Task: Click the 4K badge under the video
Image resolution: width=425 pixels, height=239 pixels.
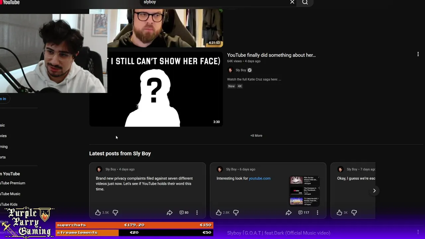Action: coord(240,86)
